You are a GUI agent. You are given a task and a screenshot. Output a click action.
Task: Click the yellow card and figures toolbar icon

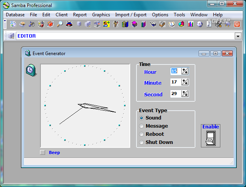41,24
